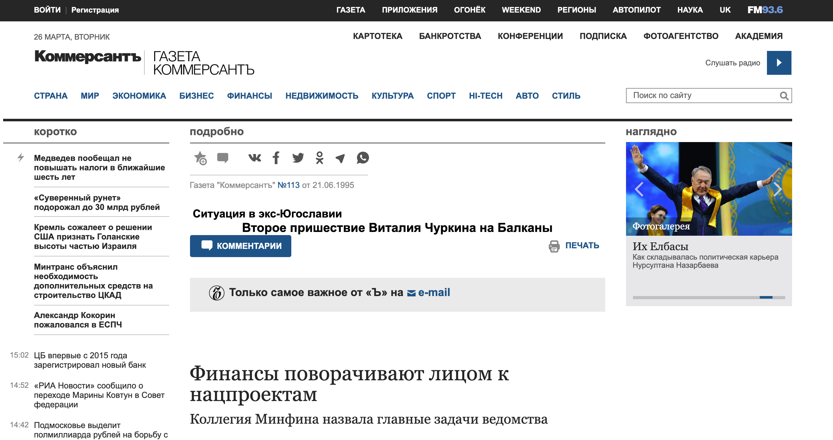Share article via VK icon
The height and width of the screenshot is (440, 833).
(254, 158)
